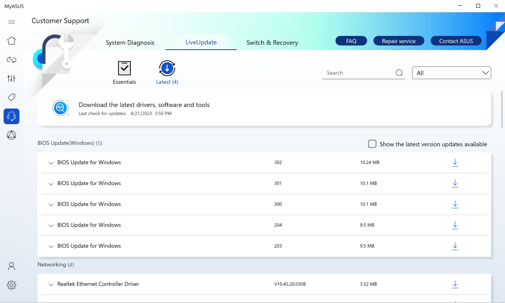Image resolution: width=505 pixels, height=303 pixels.
Task: Open the Customization sliders sidebar icon
Action: coord(11,78)
